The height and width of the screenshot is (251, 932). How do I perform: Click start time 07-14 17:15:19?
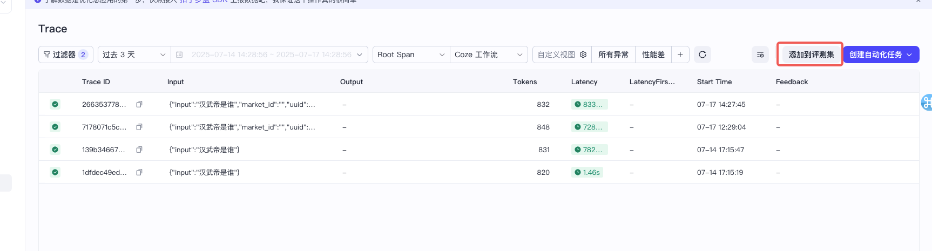[720, 172]
